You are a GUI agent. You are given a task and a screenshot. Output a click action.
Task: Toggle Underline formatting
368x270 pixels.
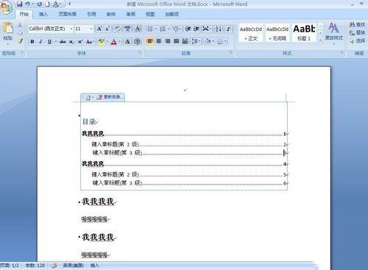pos(49,42)
